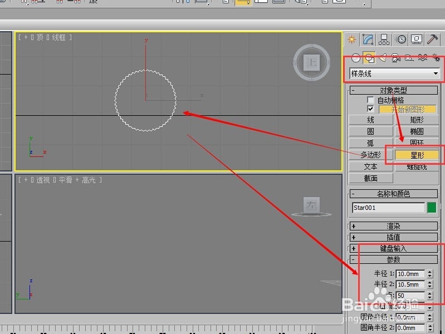Choose the 弧 shape button
The image size is (445, 334).
[370, 143]
